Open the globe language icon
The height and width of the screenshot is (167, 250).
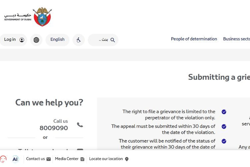[x=36, y=40]
